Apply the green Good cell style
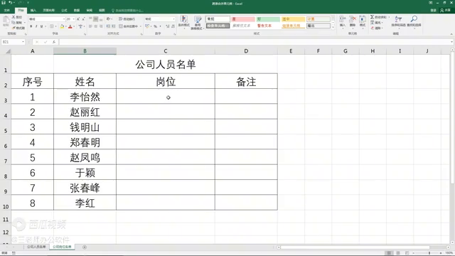455x256 pixels. click(268, 19)
